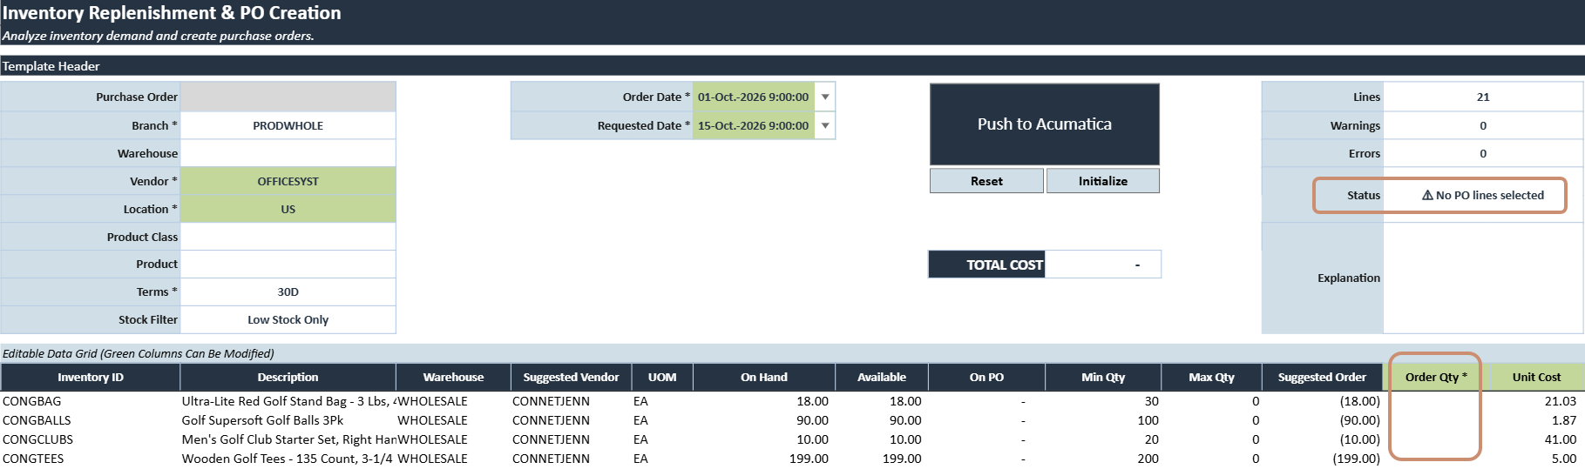
Task: Click the warning icon in Status
Action: tap(1427, 195)
